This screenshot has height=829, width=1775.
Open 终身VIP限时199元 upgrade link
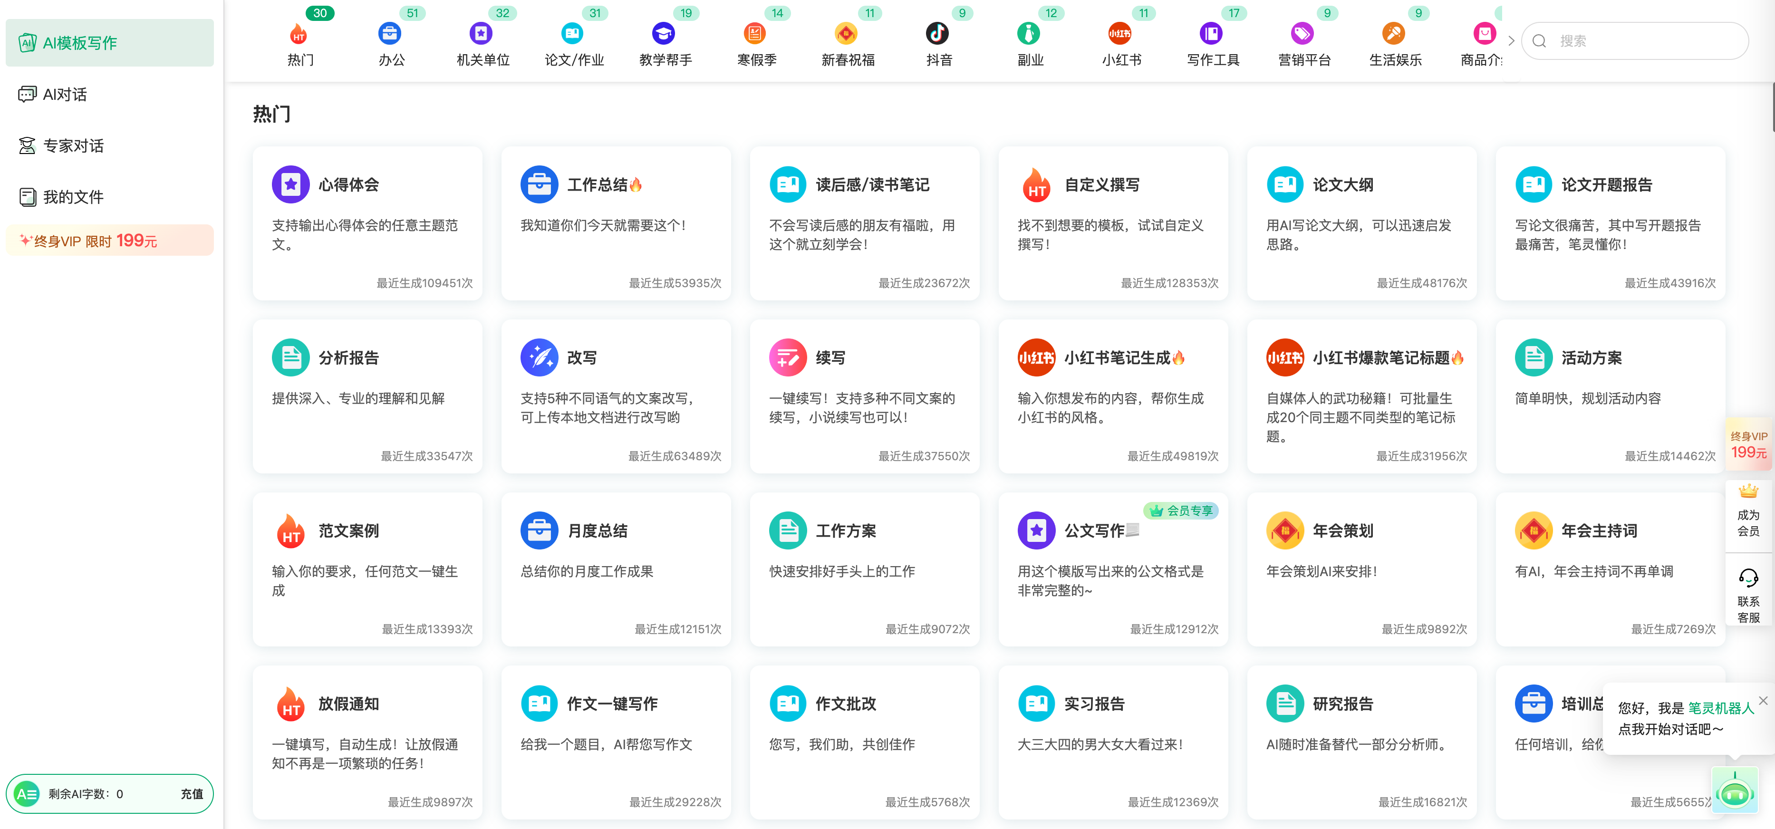tap(109, 241)
